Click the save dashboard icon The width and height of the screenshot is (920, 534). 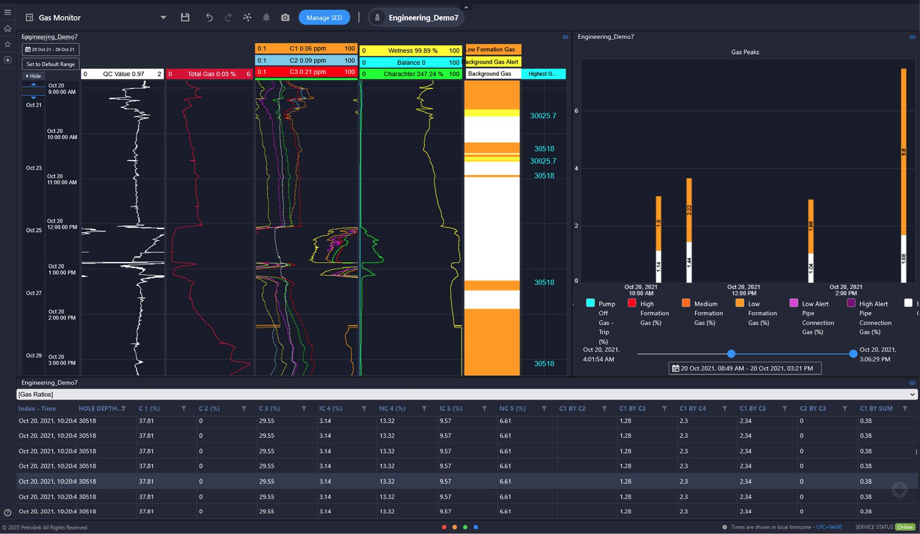(x=185, y=17)
